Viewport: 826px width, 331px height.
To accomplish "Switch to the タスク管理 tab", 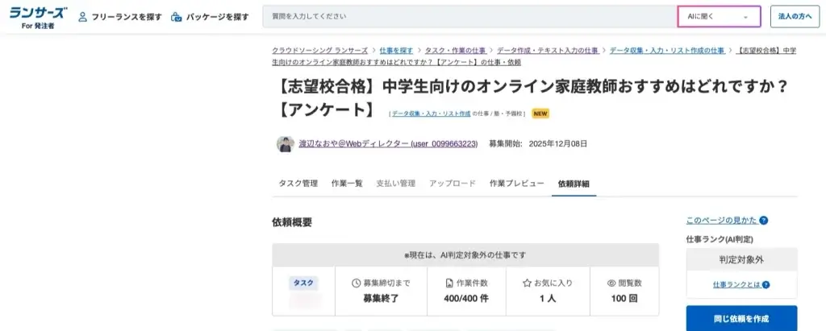I will [298, 184].
